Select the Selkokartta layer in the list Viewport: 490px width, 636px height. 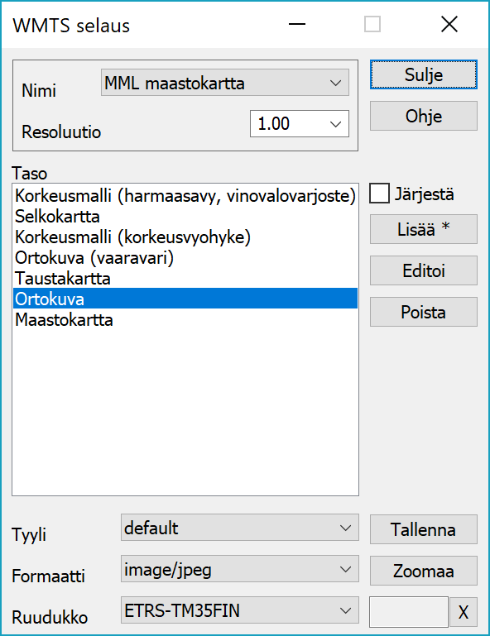185,217
